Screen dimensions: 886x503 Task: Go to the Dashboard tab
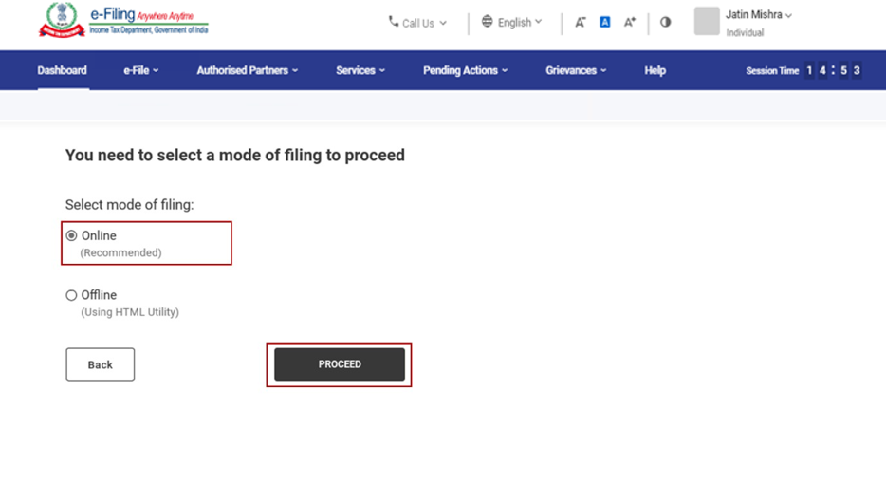point(63,70)
